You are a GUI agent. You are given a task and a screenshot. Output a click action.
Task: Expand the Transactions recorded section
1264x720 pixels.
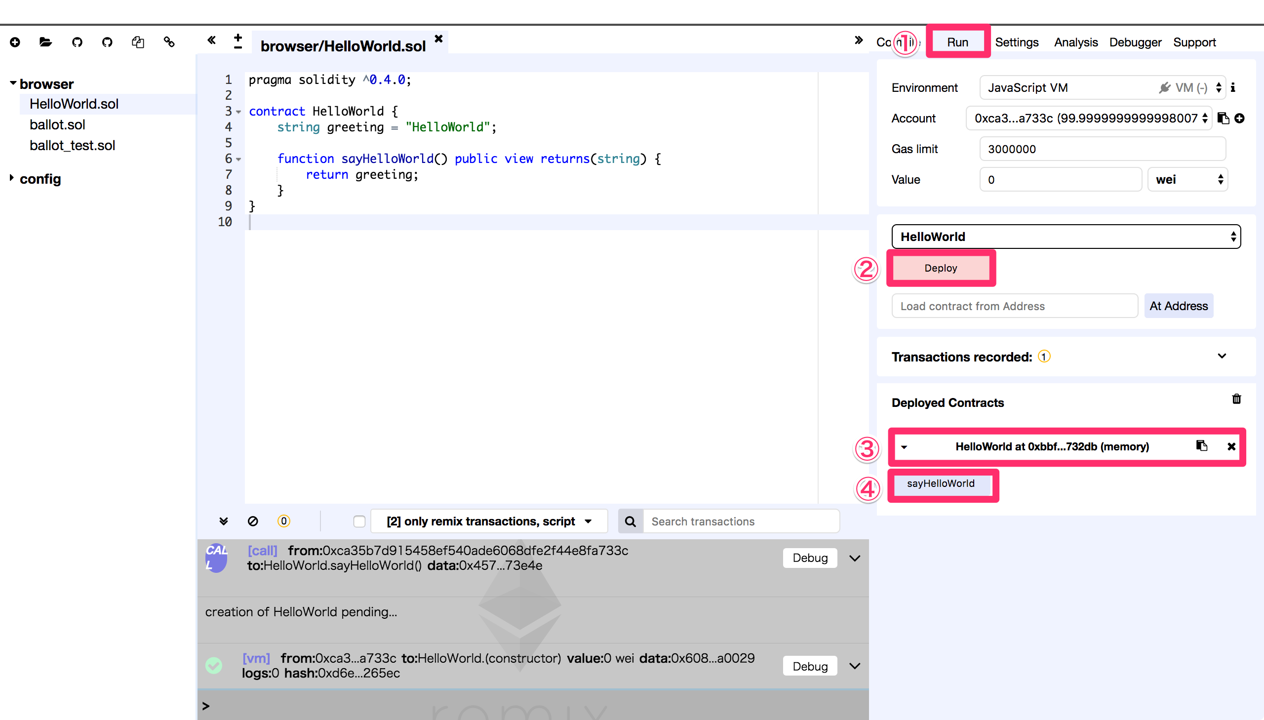(x=1222, y=356)
